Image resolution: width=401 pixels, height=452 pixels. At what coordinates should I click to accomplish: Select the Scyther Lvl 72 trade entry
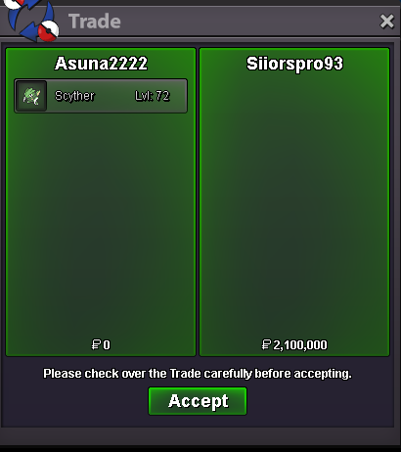coord(101,96)
